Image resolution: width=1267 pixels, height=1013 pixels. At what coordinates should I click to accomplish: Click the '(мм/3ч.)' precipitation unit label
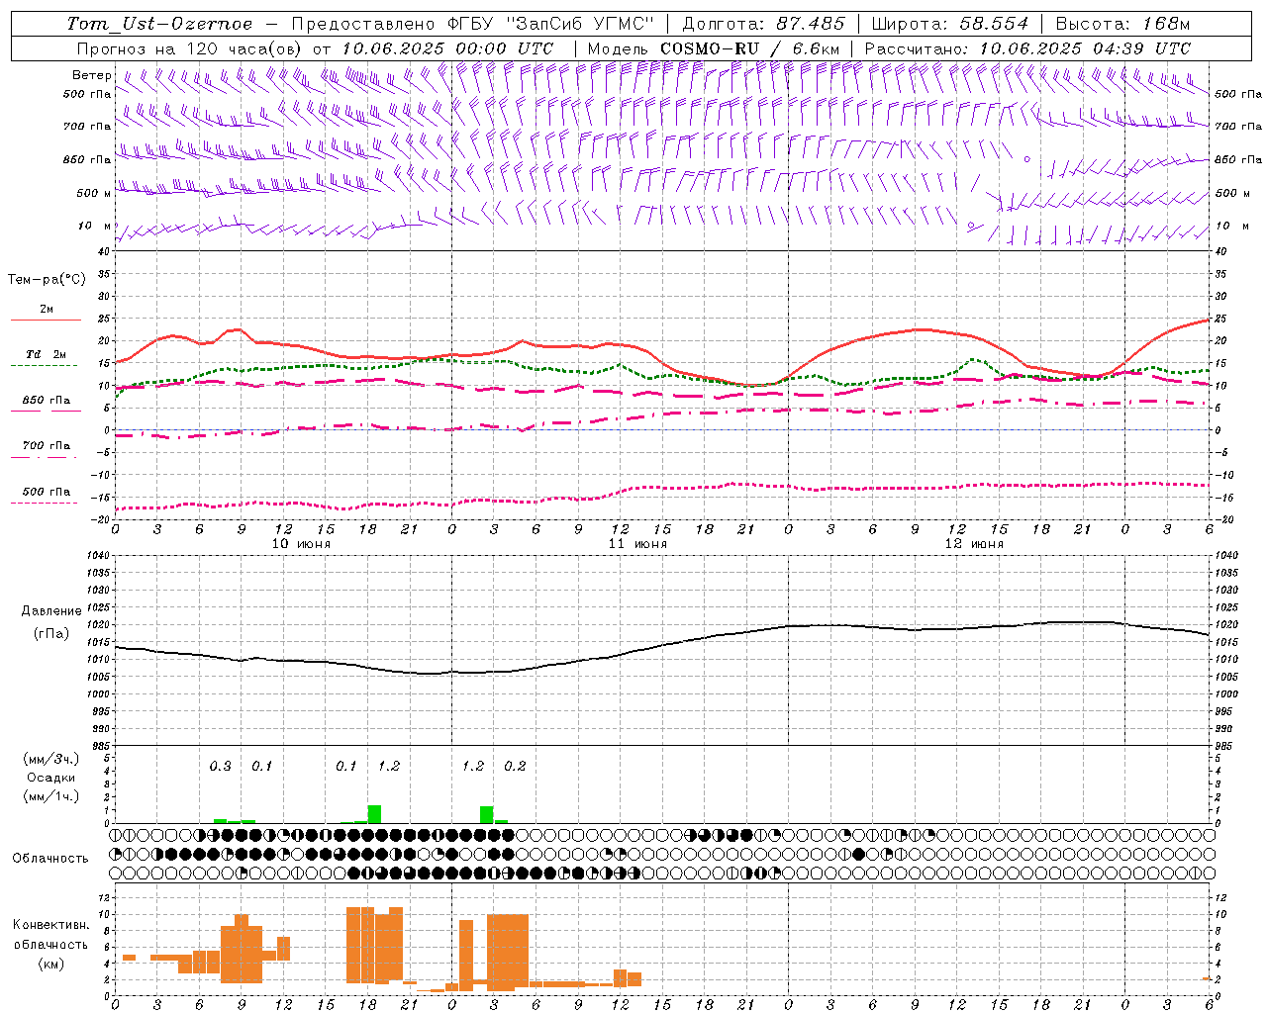click(x=51, y=760)
